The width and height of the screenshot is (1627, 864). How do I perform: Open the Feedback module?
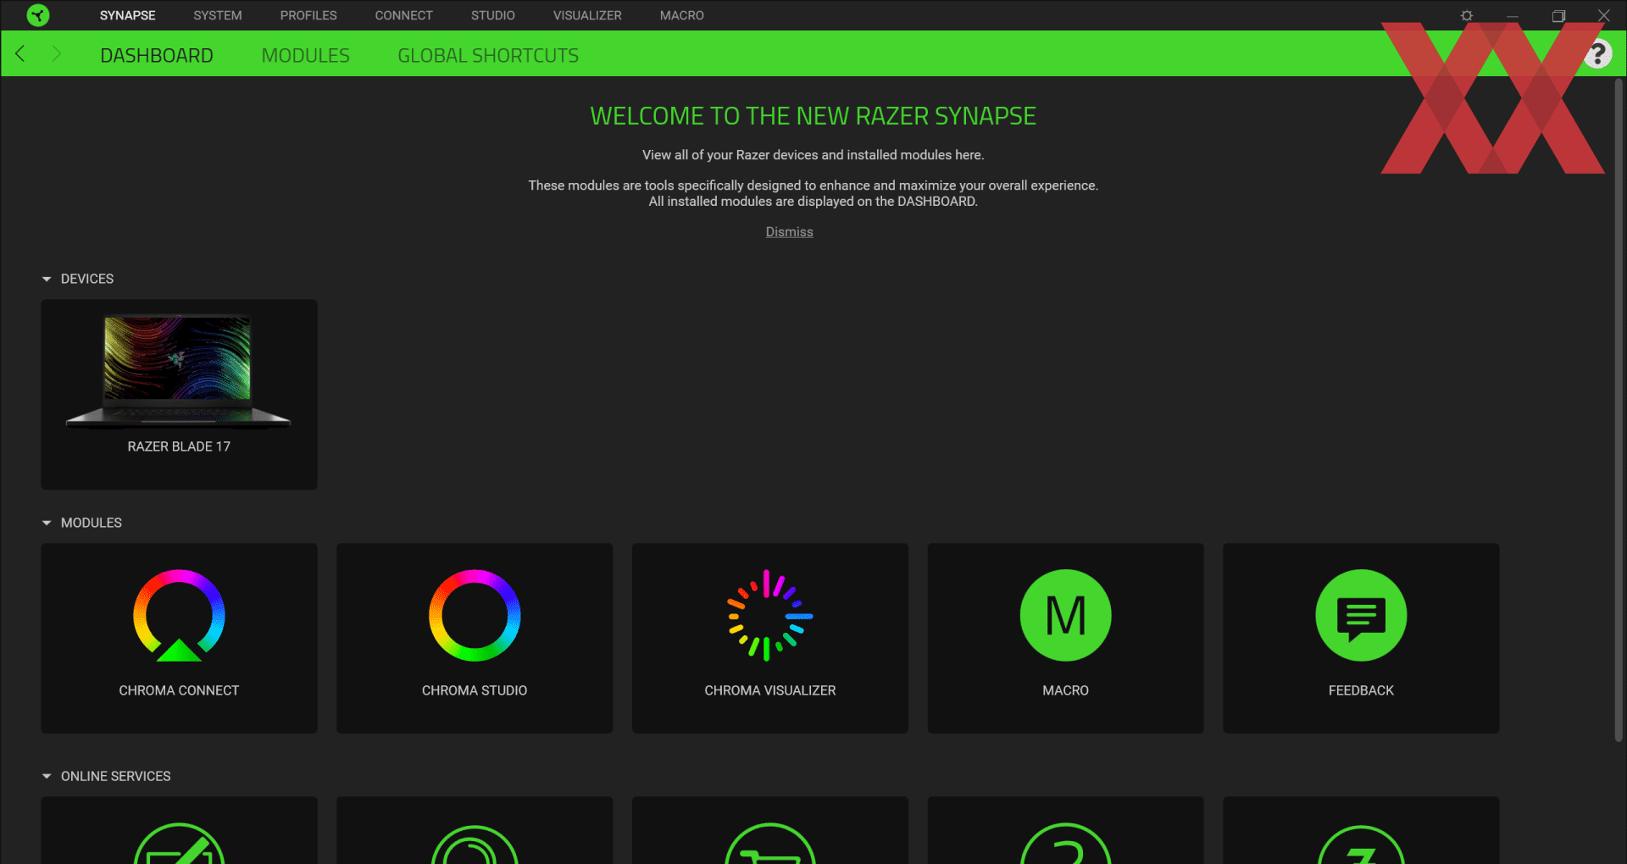[x=1361, y=638]
